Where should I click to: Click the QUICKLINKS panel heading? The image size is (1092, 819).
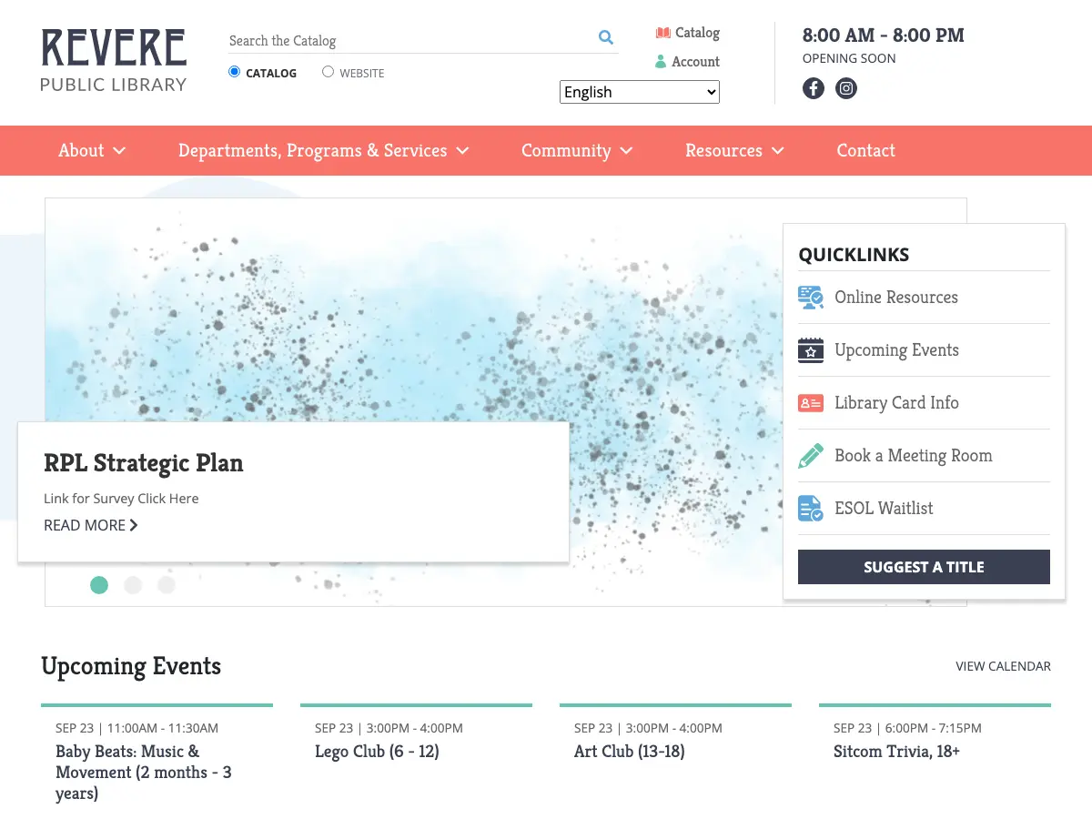coord(854,255)
